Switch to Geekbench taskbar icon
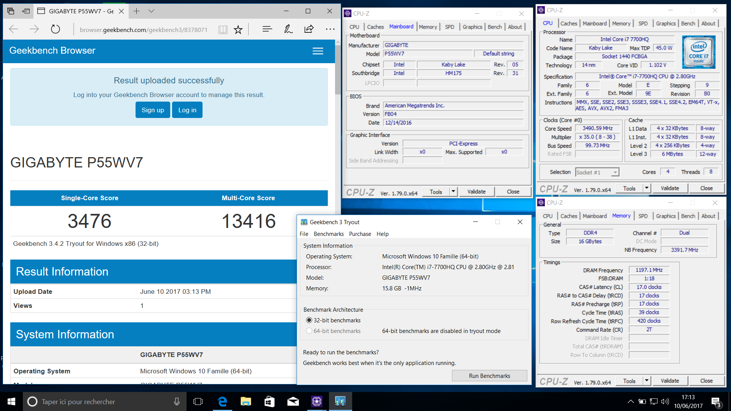This screenshot has width=731, height=411. coord(340,401)
